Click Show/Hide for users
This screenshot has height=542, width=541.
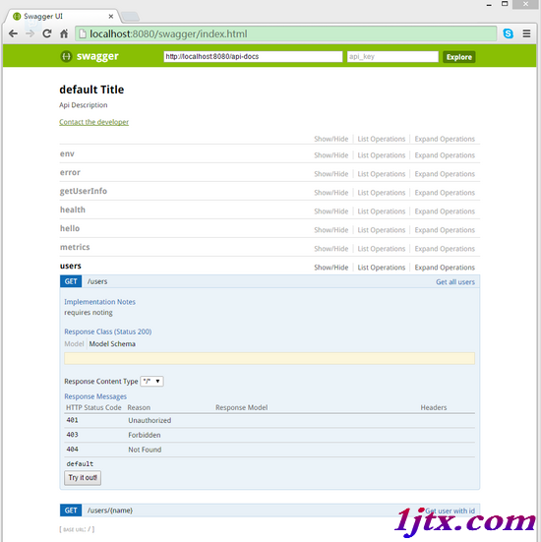click(x=331, y=268)
